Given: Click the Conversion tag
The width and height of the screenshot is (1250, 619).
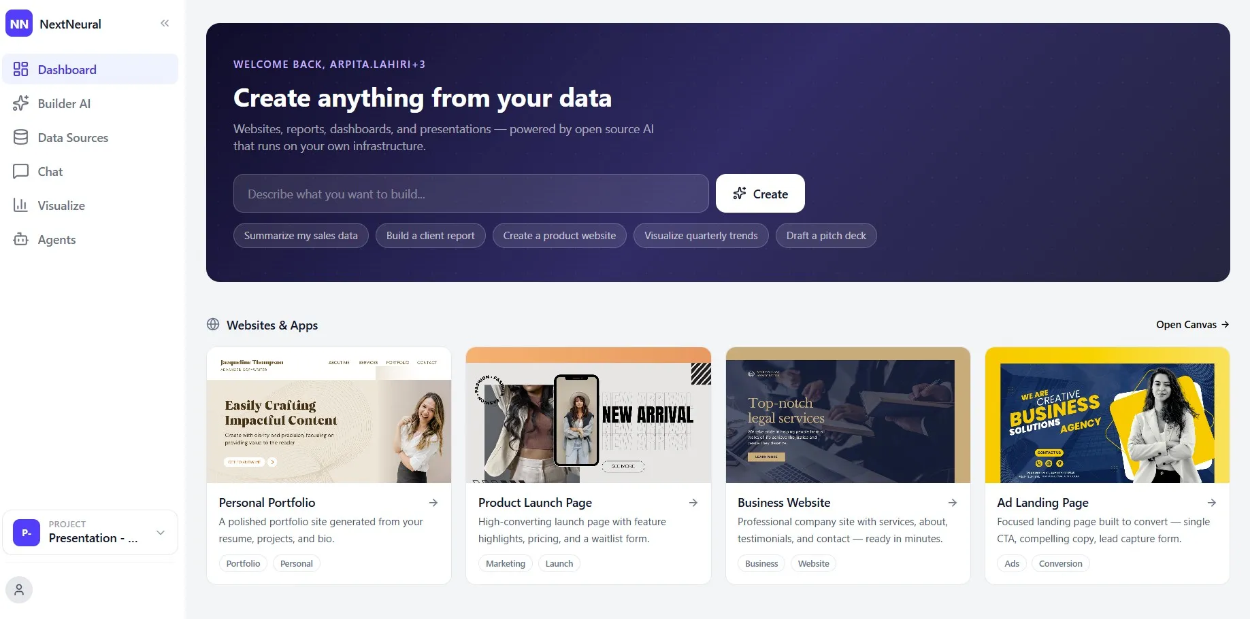Looking at the screenshot, I should [x=1060, y=563].
